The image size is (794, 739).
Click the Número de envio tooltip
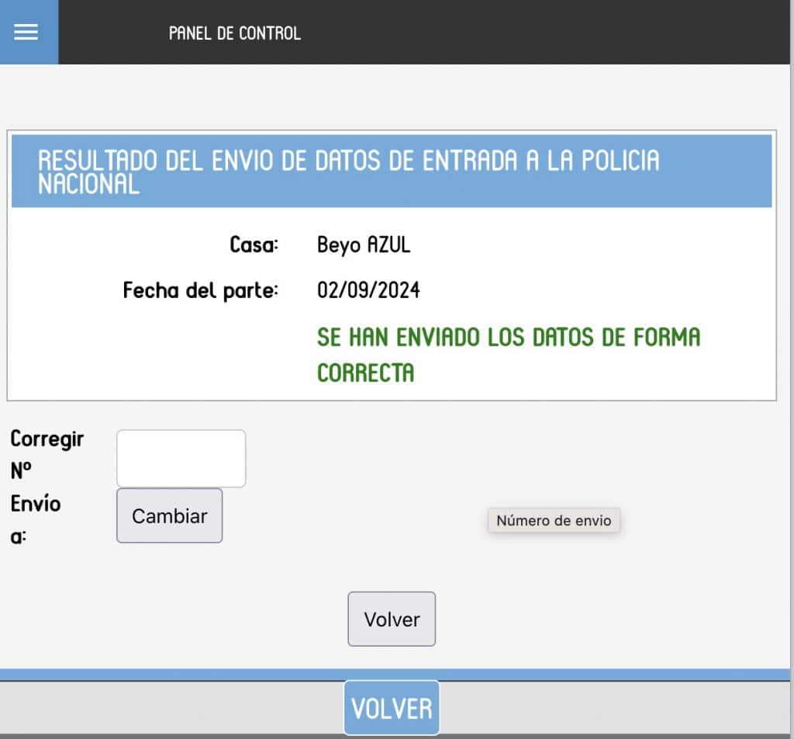pyautogui.click(x=553, y=520)
